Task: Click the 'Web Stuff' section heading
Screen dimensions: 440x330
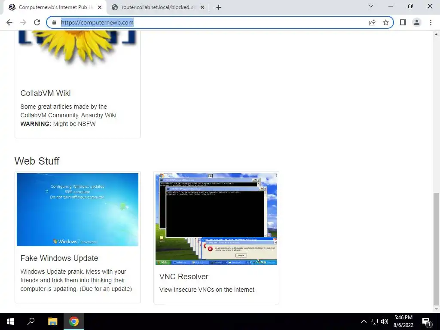Action: click(37, 161)
